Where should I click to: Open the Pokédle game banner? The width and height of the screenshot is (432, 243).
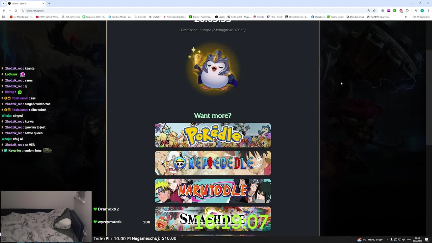click(213, 135)
